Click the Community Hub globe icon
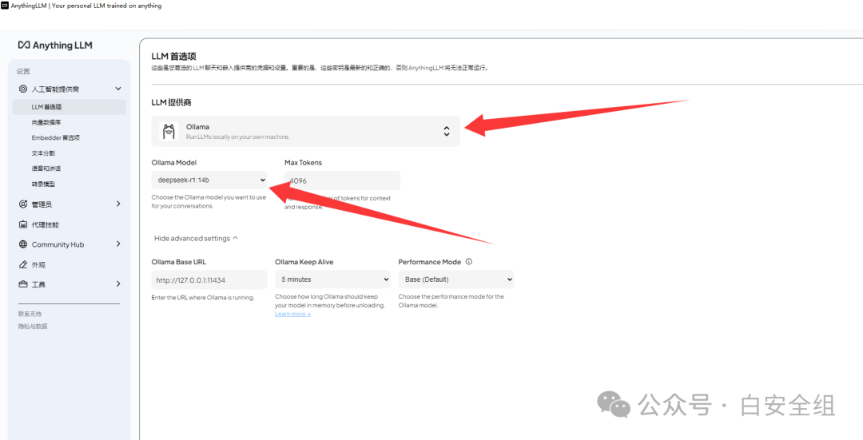 (24, 244)
